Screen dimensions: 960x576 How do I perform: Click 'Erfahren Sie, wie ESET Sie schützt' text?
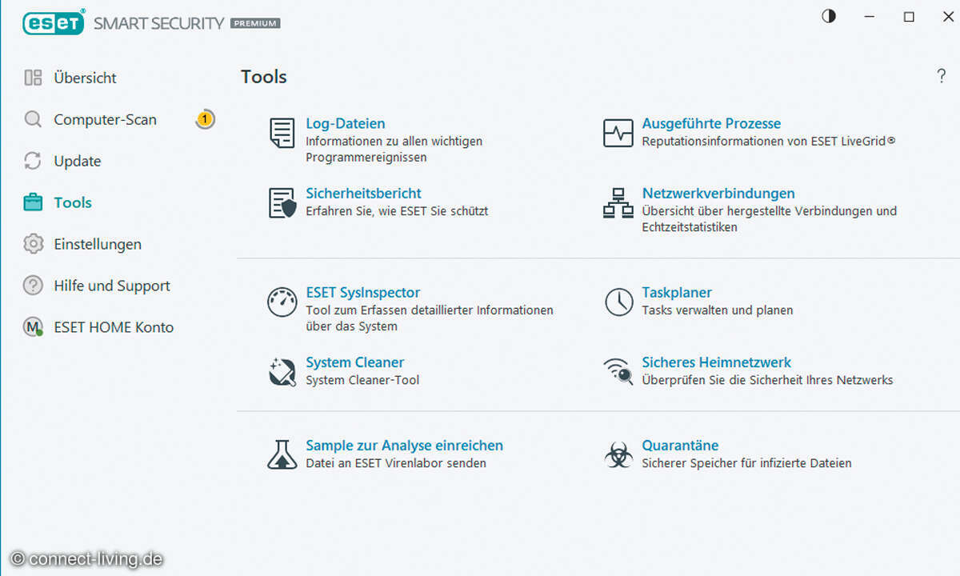click(x=397, y=211)
